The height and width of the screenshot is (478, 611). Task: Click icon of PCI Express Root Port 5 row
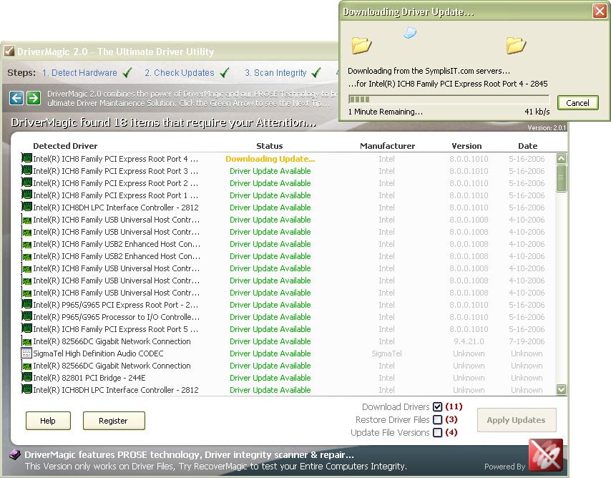(26, 328)
